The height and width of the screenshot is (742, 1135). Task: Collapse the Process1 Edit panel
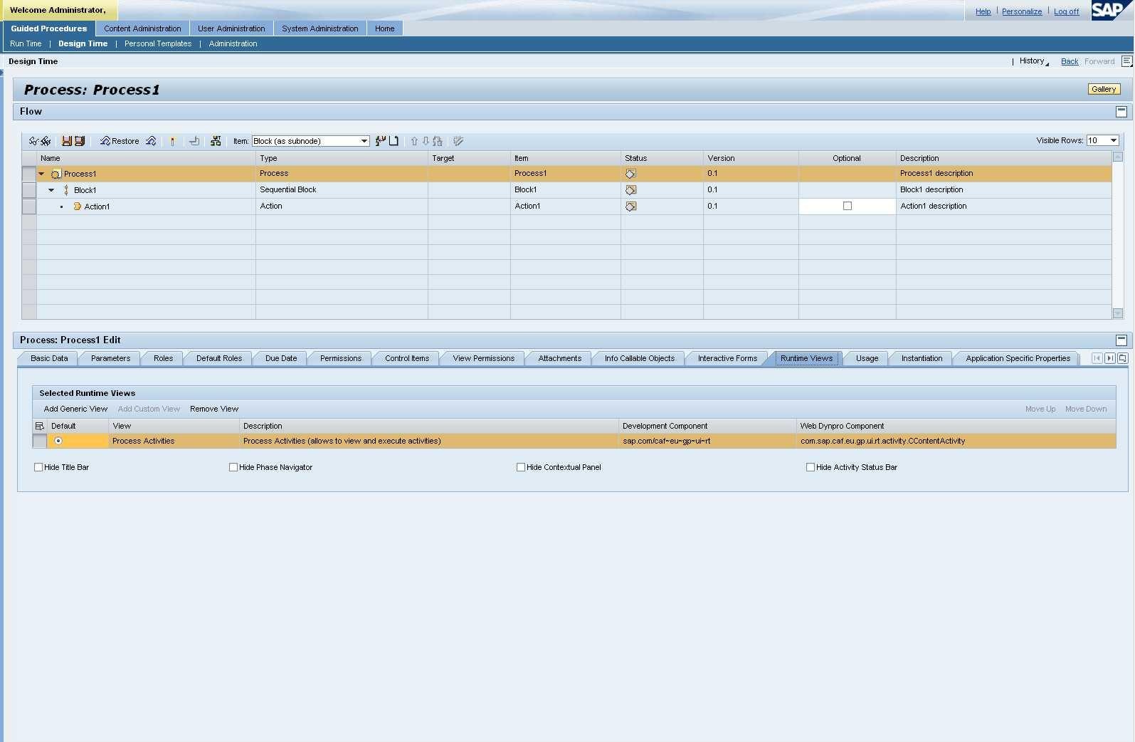tap(1121, 340)
